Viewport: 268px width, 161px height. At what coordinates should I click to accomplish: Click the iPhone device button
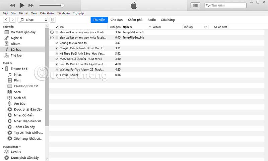[x=53, y=20]
